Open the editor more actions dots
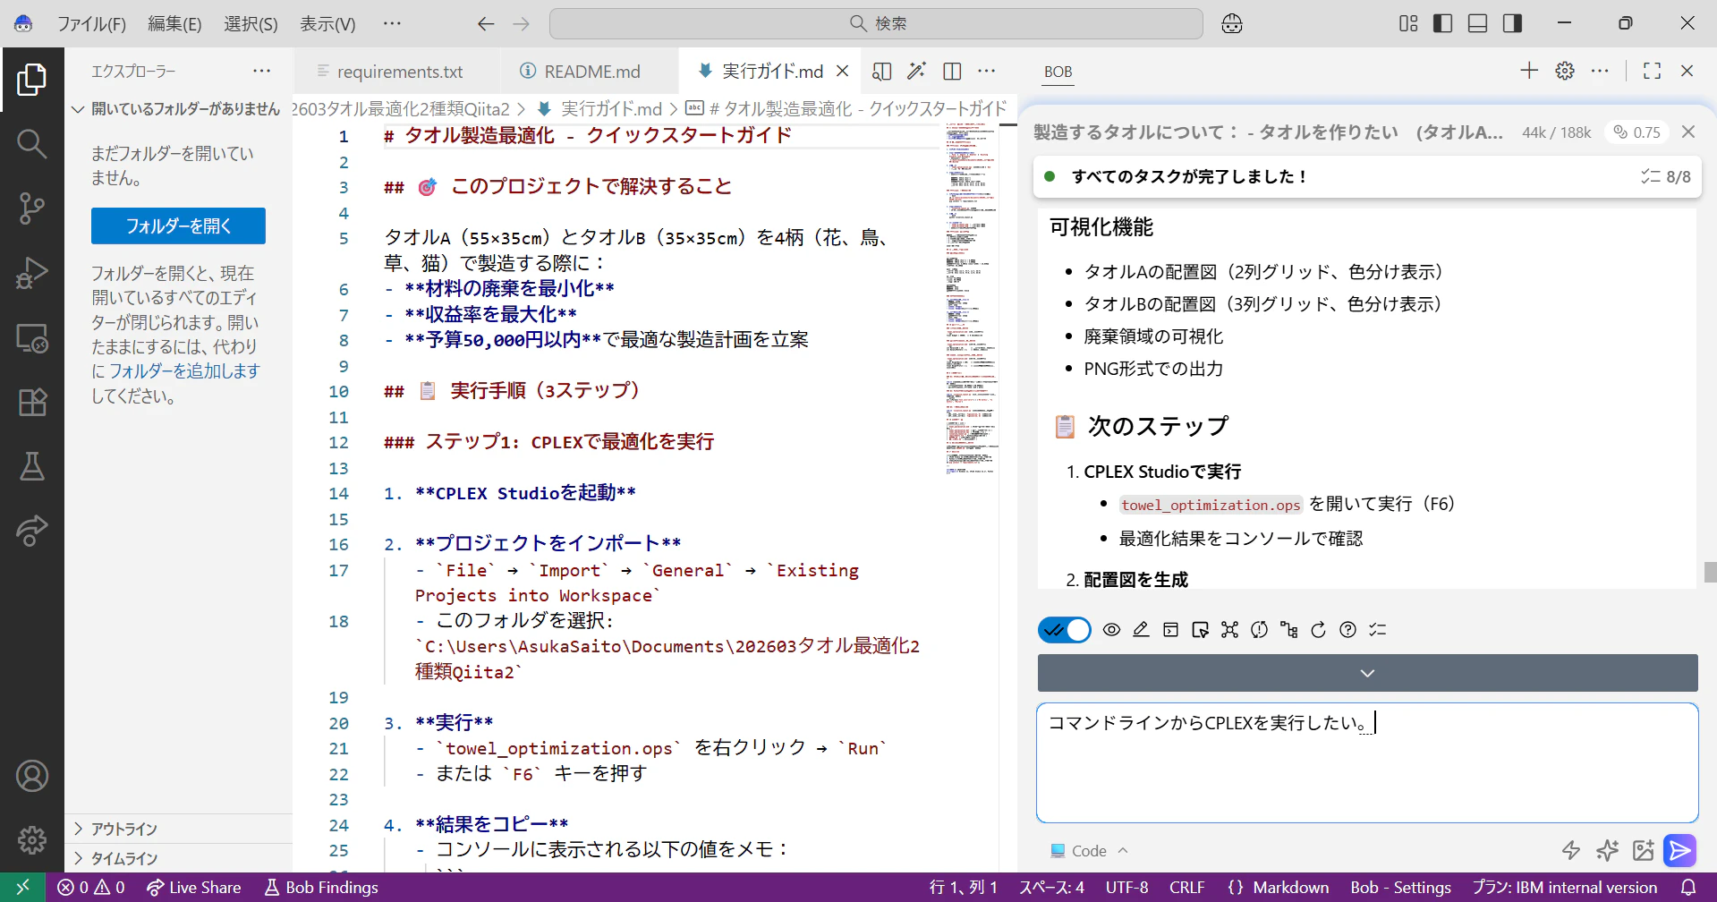The image size is (1717, 902). click(x=987, y=72)
